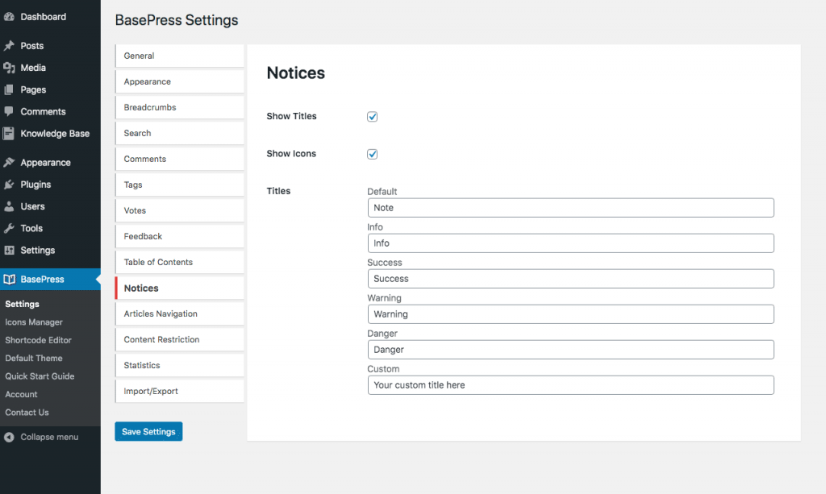Open Default Theme submenu link
826x494 pixels.
click(34, 359)
